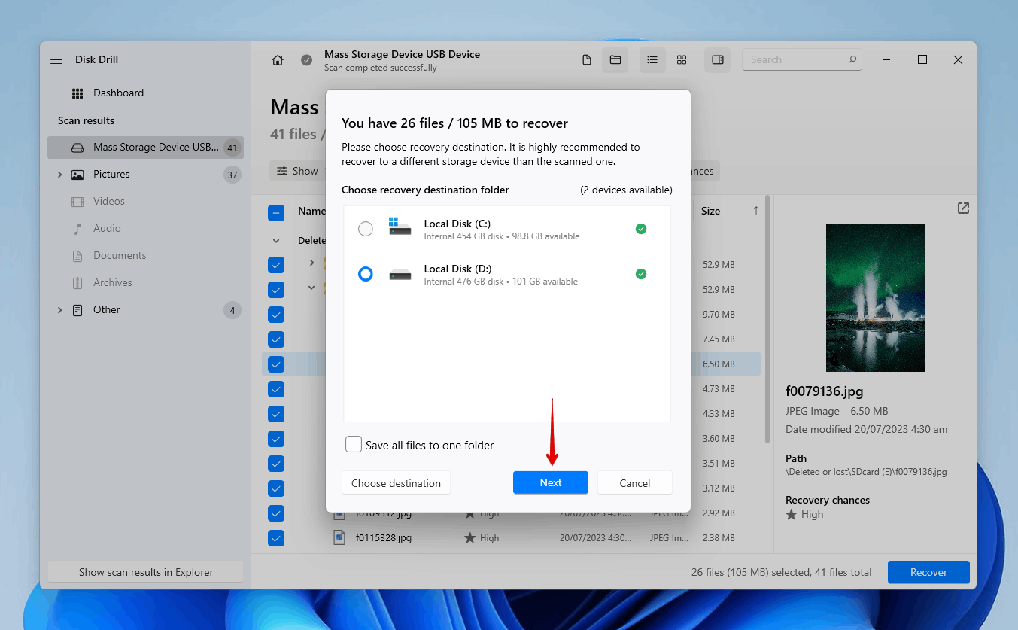Open Videos scan results
Image resolution: width=1018 pixels, height=630 pixels.
pos(109,202)
